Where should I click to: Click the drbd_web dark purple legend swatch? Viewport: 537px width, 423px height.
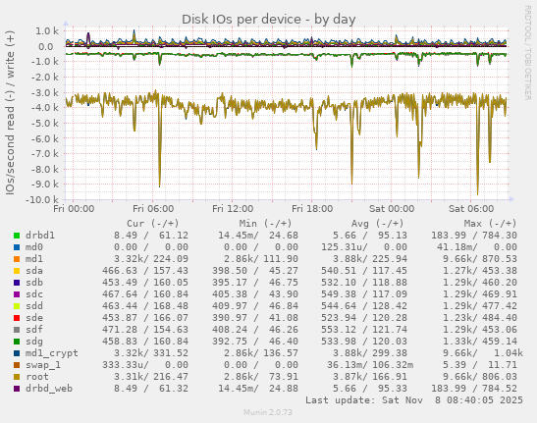pos(17,389)
